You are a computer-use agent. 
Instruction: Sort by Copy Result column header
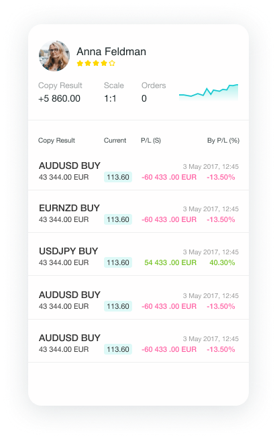56,140
